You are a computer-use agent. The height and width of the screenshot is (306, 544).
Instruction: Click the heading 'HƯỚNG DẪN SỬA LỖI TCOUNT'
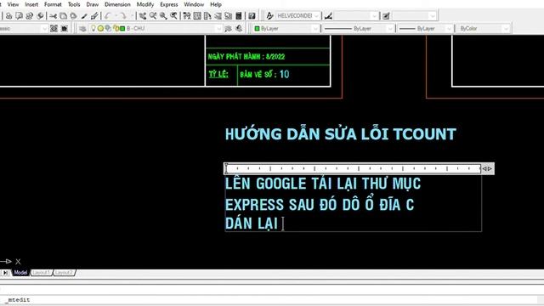pos(340,134)
